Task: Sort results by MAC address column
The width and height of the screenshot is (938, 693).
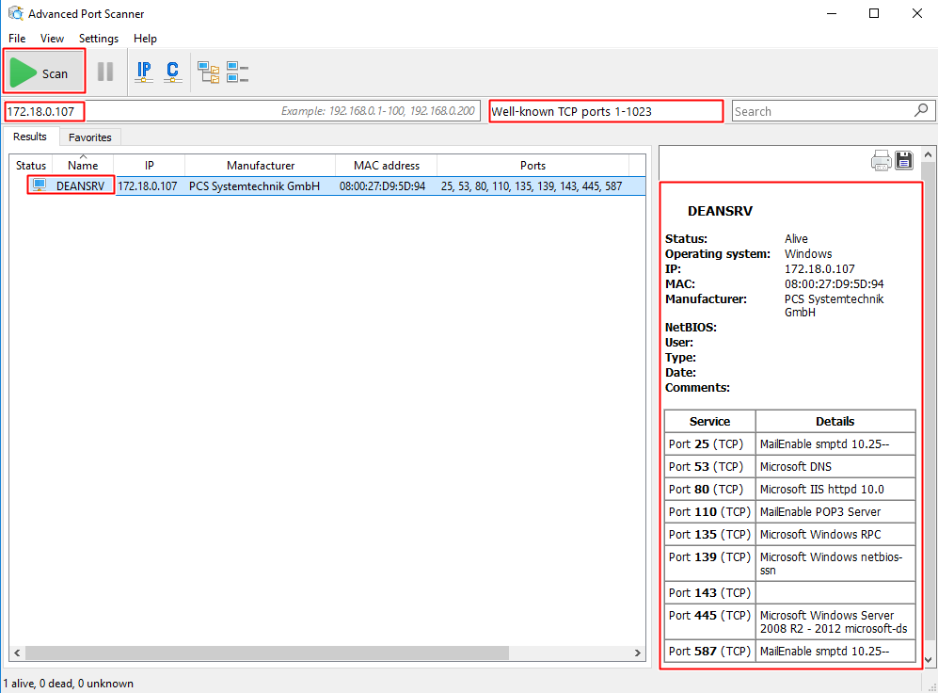Action: (387, 165)
